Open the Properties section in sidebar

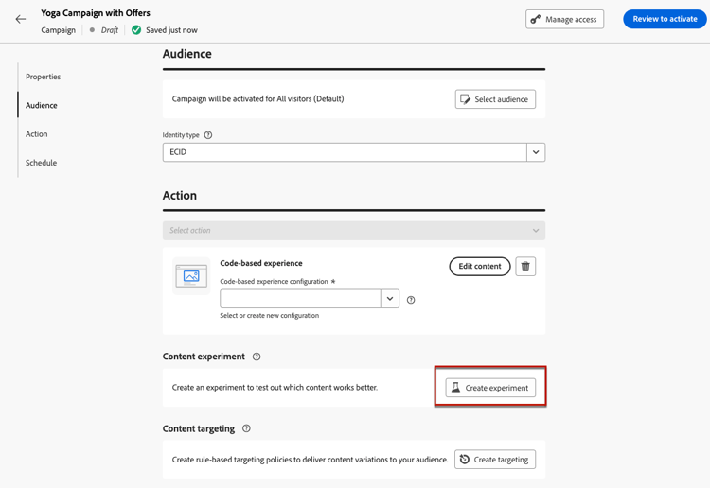(43, 77)
